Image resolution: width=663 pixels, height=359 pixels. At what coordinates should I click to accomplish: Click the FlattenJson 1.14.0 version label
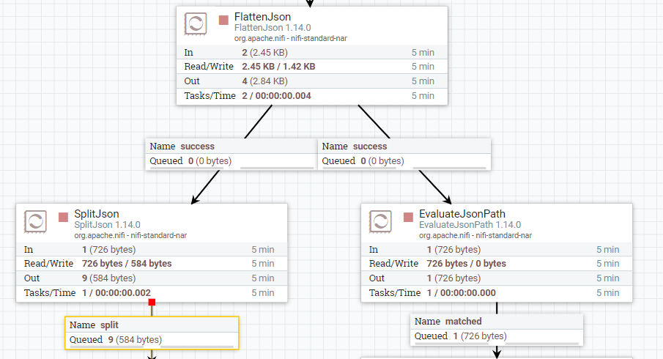coord(273,28)
